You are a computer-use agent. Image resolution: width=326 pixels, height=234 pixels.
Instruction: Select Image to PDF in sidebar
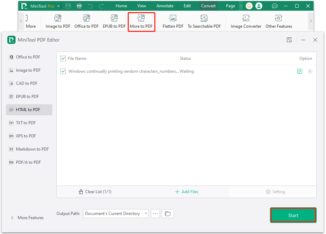click(29, 70)
